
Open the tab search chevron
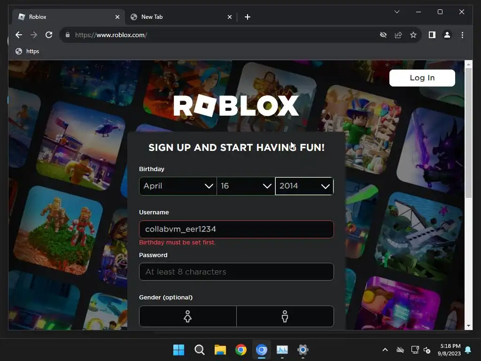[396, 12]
